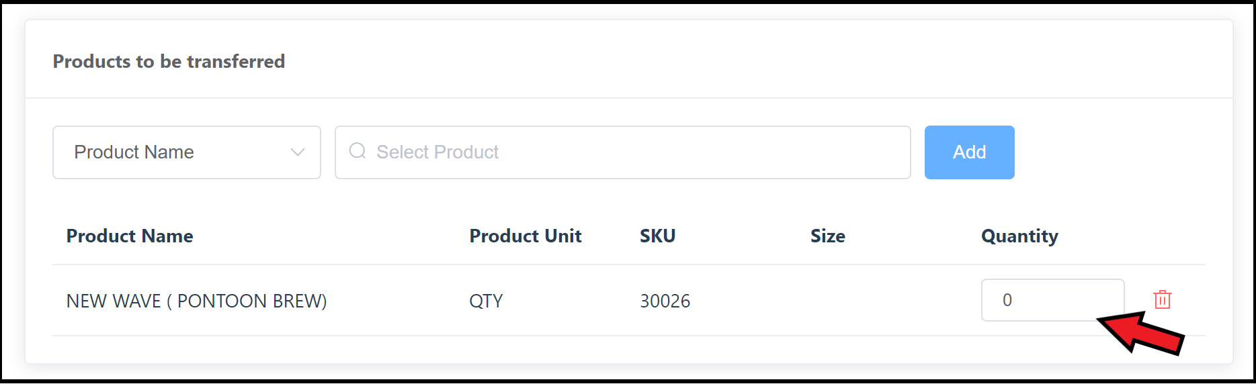Screen dimensions: 1256x384
Task: Delete the NEW WAVE row with trash icon
Action: 1162,299
